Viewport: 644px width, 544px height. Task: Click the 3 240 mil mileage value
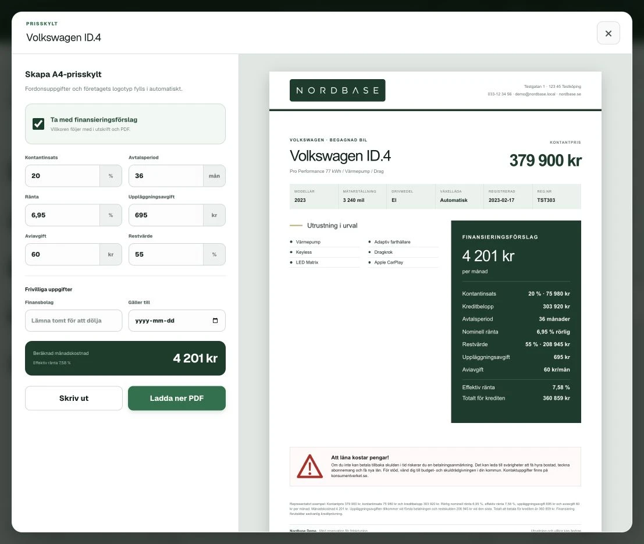coord(354,200)
